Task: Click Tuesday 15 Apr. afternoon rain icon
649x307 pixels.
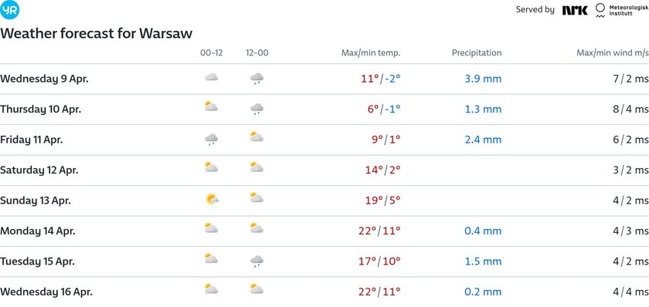Action: 257,261
